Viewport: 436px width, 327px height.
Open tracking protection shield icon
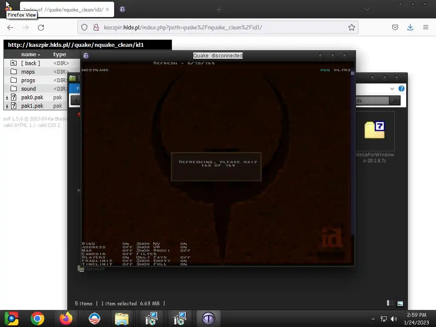(84, 27)
